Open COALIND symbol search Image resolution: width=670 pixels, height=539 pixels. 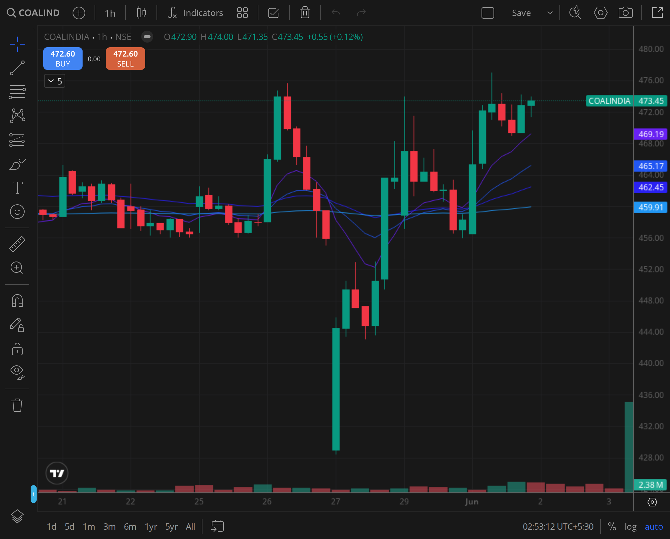click(x=33, y=13)
